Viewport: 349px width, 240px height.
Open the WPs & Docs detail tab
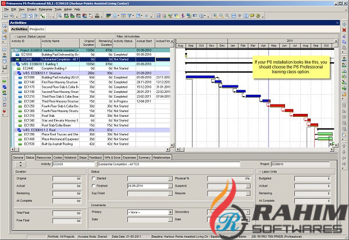[112, 157]
